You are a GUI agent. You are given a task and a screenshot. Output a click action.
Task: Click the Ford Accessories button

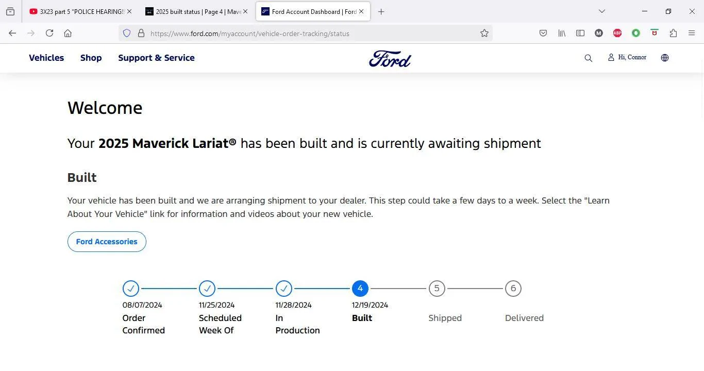click(107, 242)
